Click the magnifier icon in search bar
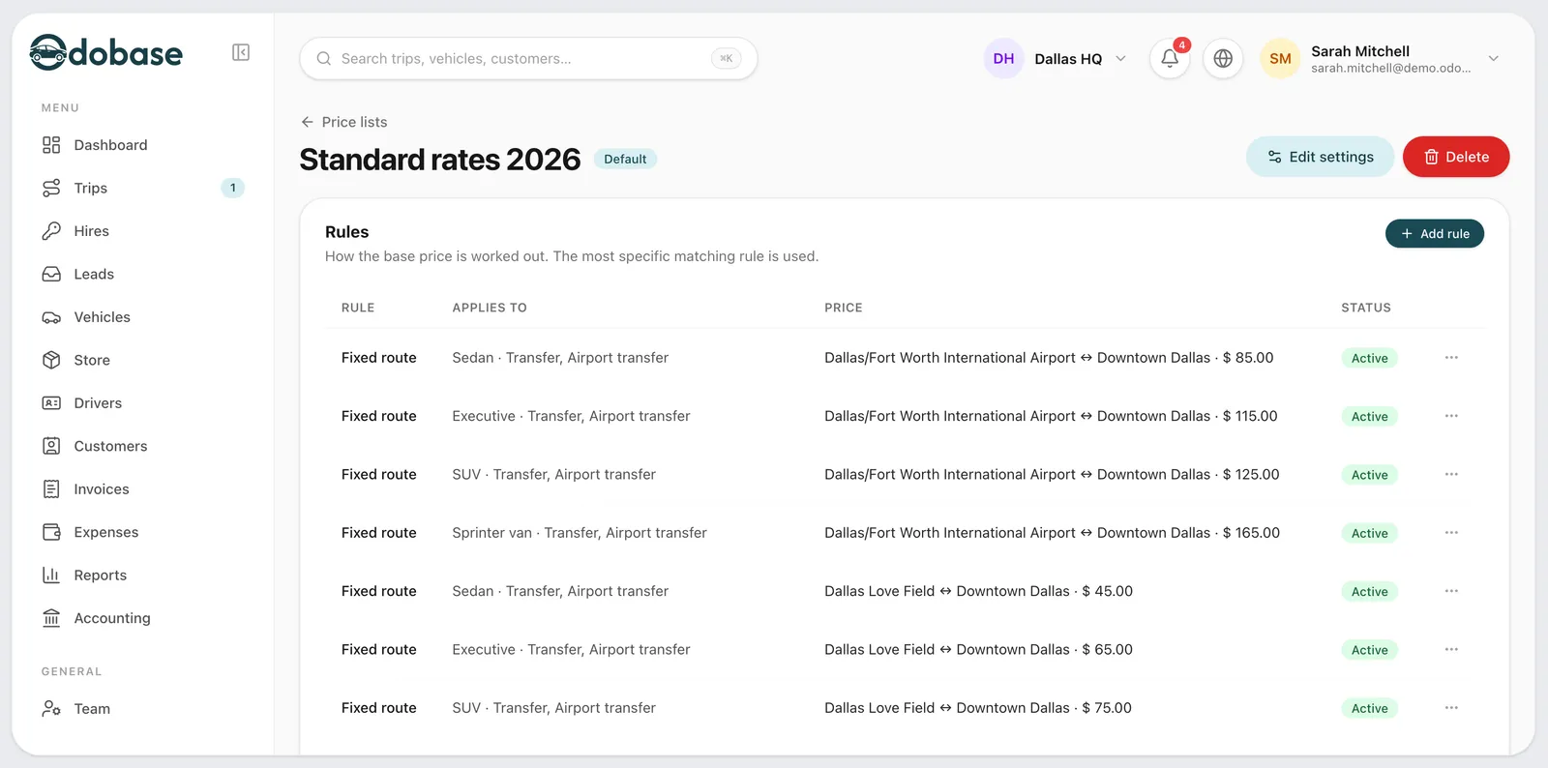Viewport: 1548px width, 768px height. point(324,58)
